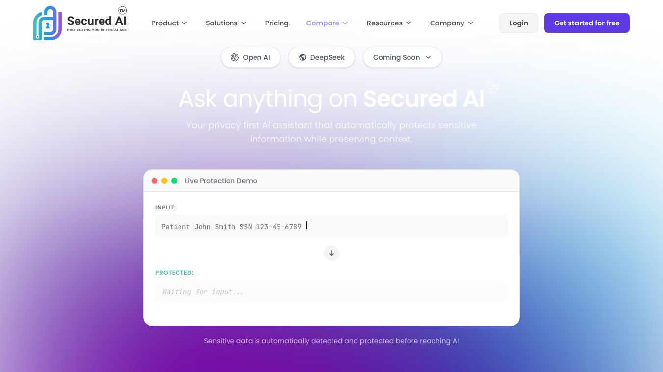Click the red dot in the demo window
The width and height of the screenshot is (663, 372).
(154, 180)
